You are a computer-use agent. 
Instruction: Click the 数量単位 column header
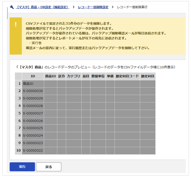(98, 76)
